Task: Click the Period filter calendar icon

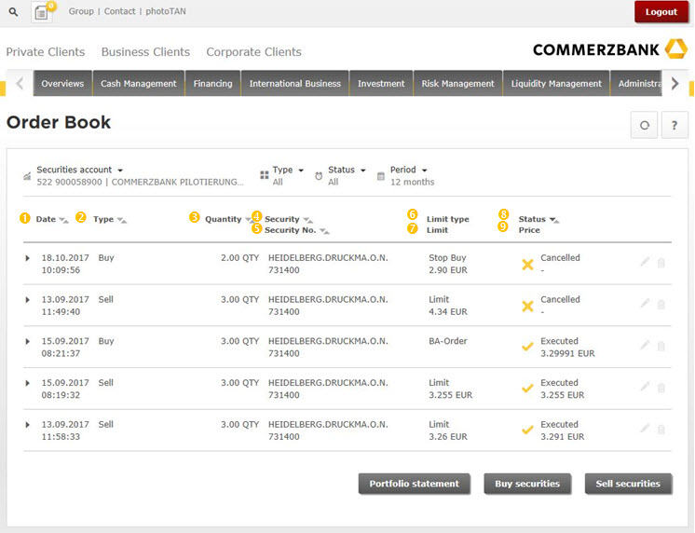Action: pos(381,176)
